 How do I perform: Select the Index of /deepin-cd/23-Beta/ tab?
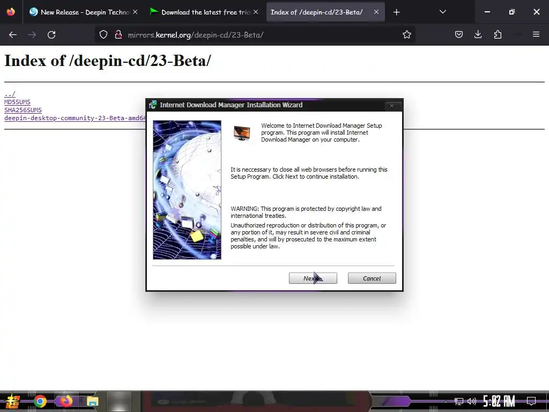(316, 12)
